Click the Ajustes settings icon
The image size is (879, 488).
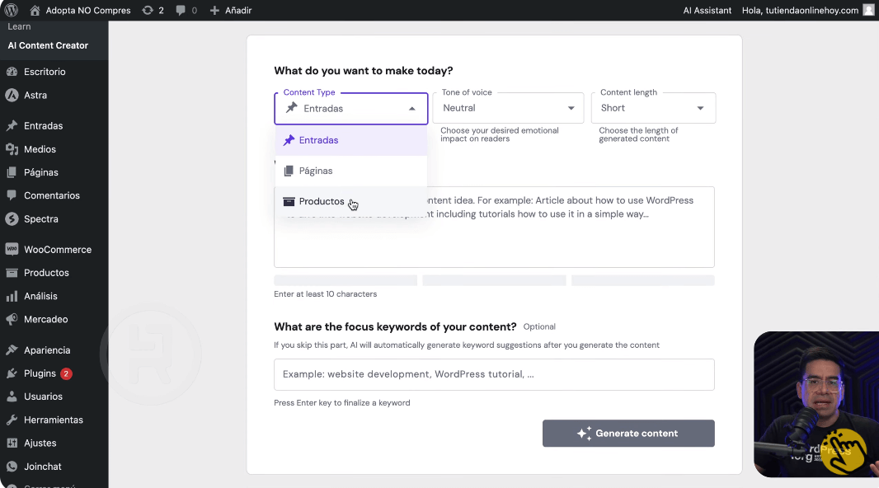click(x=12, y=443)
